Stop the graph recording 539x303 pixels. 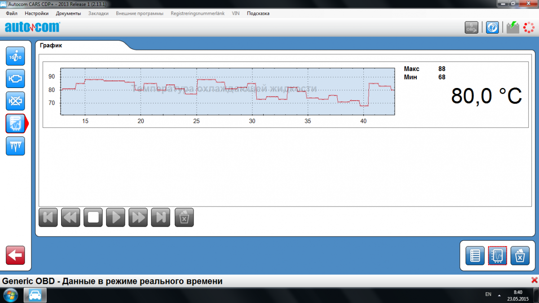93,218
